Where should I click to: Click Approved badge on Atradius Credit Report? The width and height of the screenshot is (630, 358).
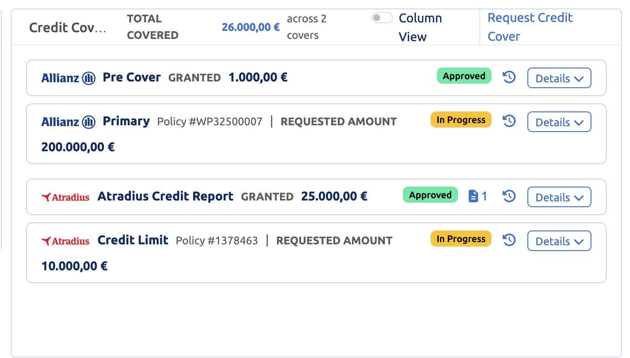coord(430,195)
